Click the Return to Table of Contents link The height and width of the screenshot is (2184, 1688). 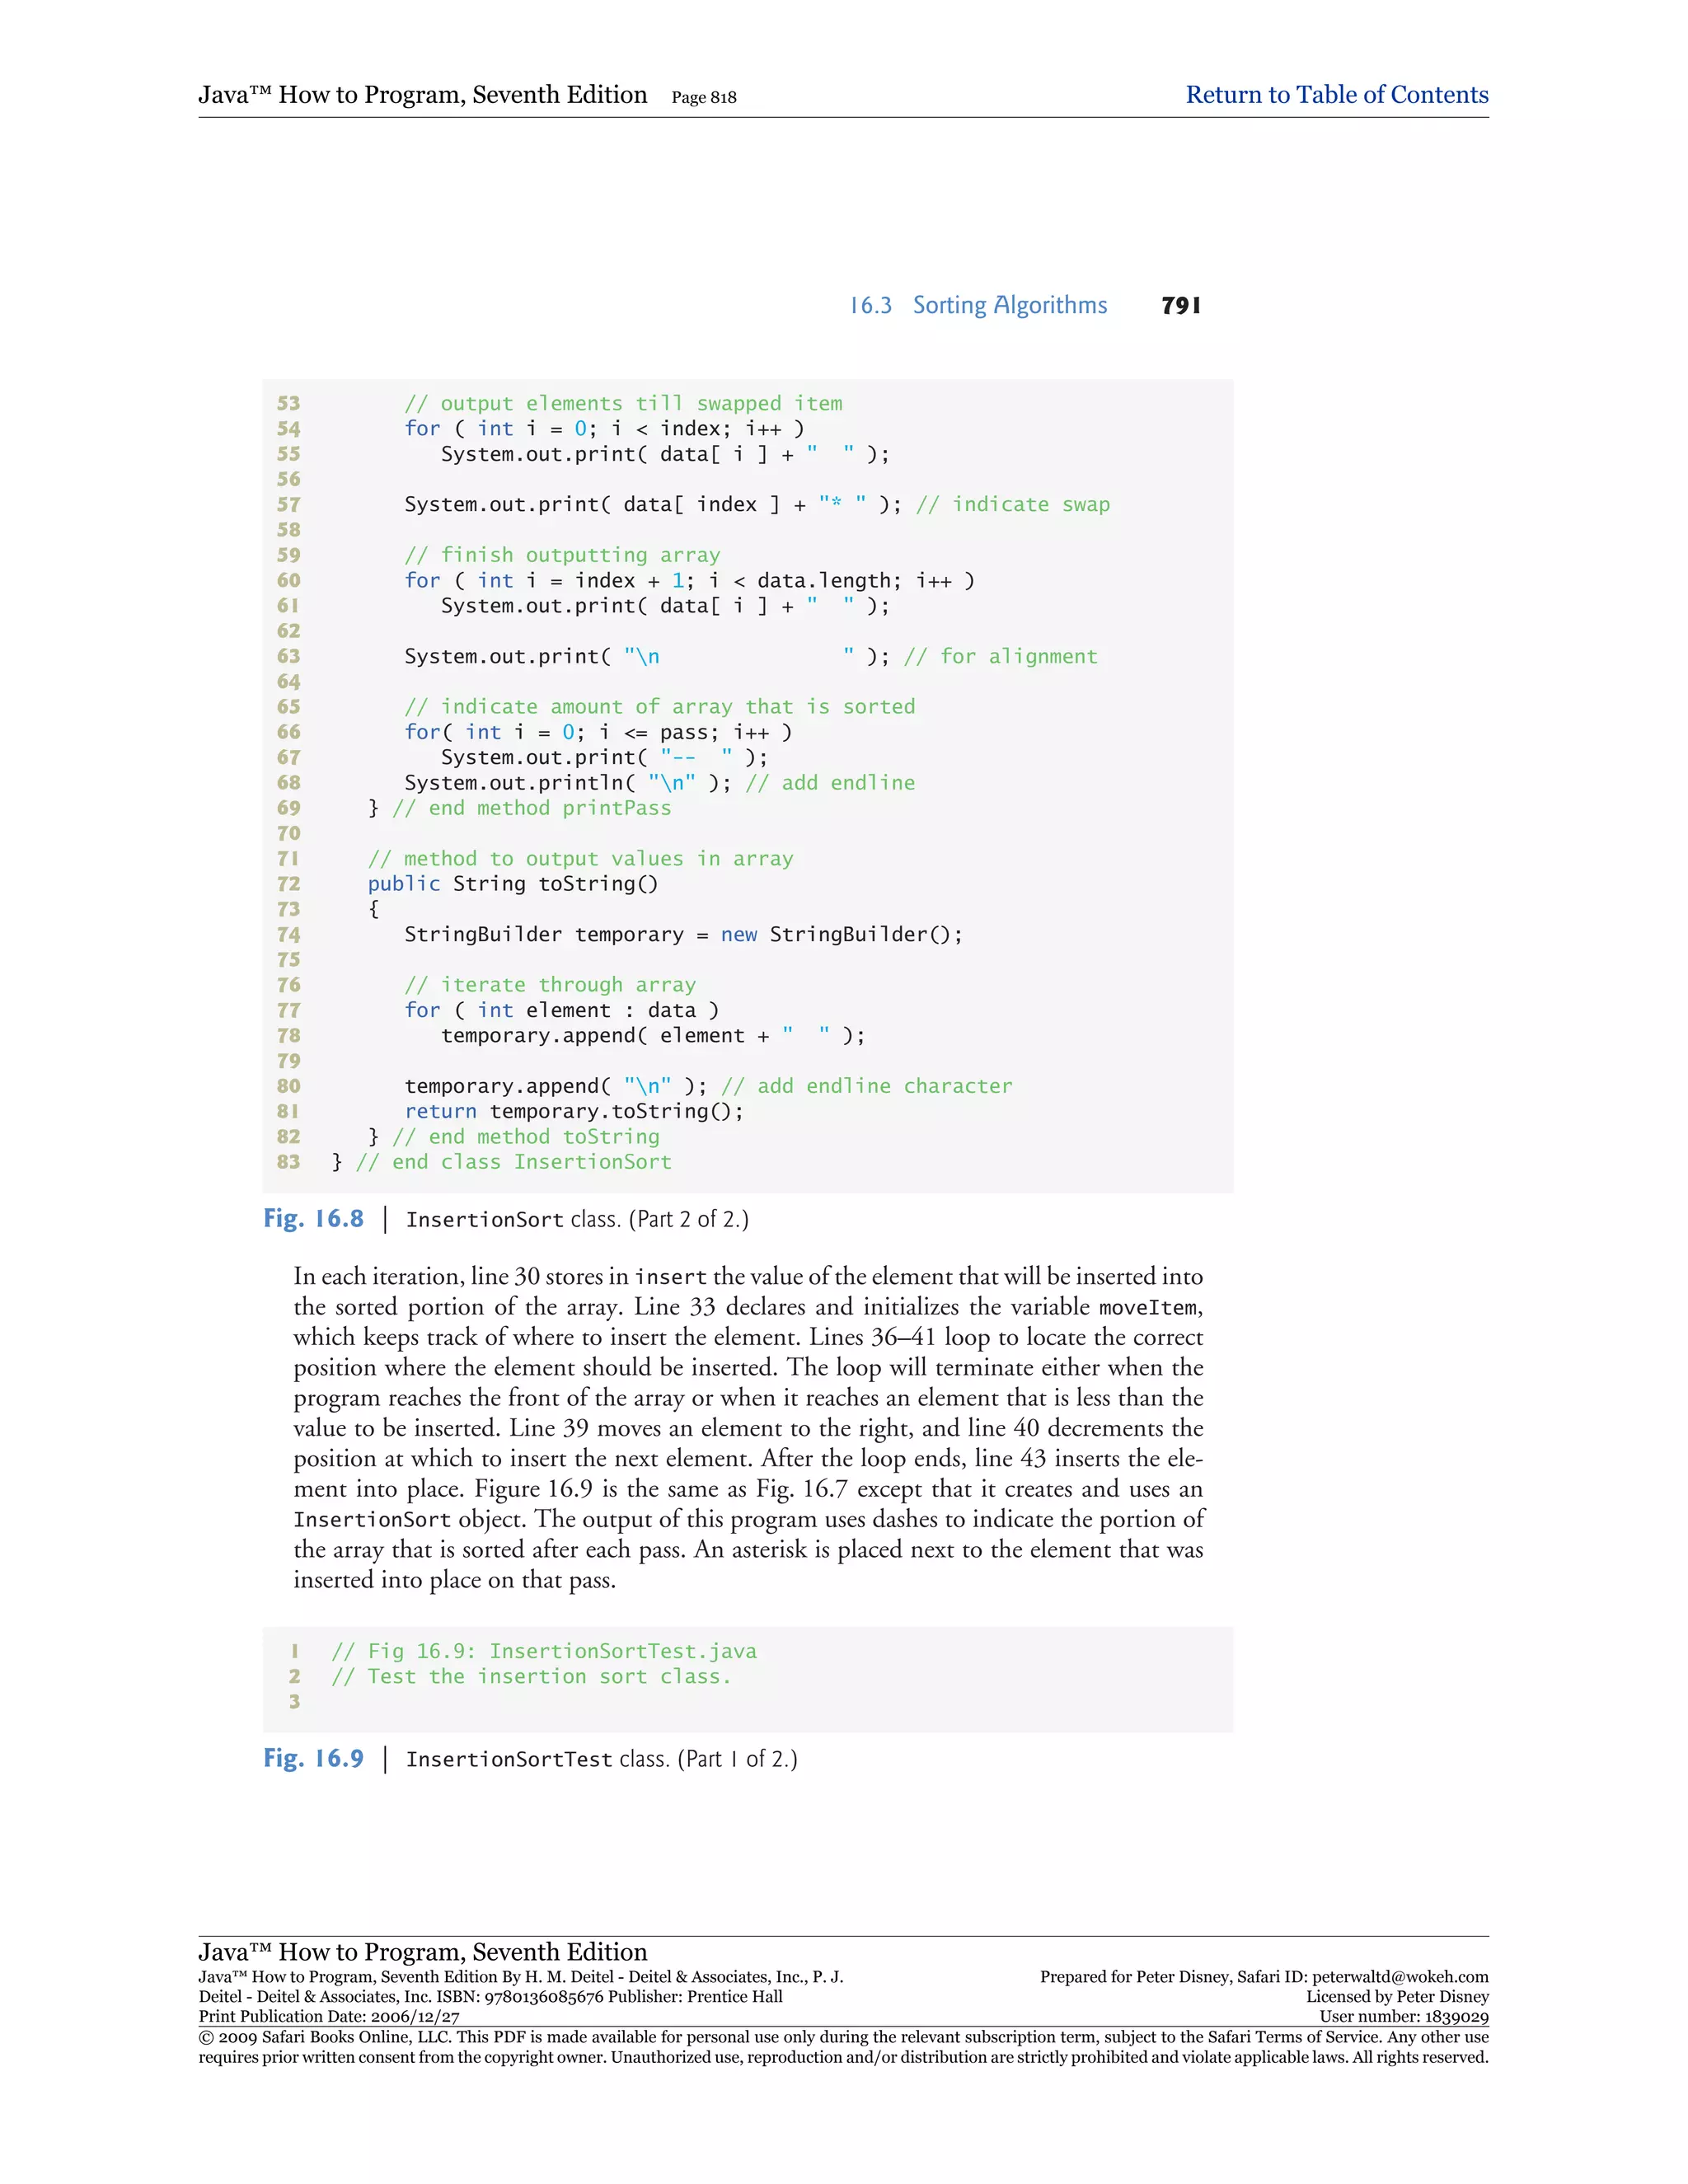coord(1336,95)
